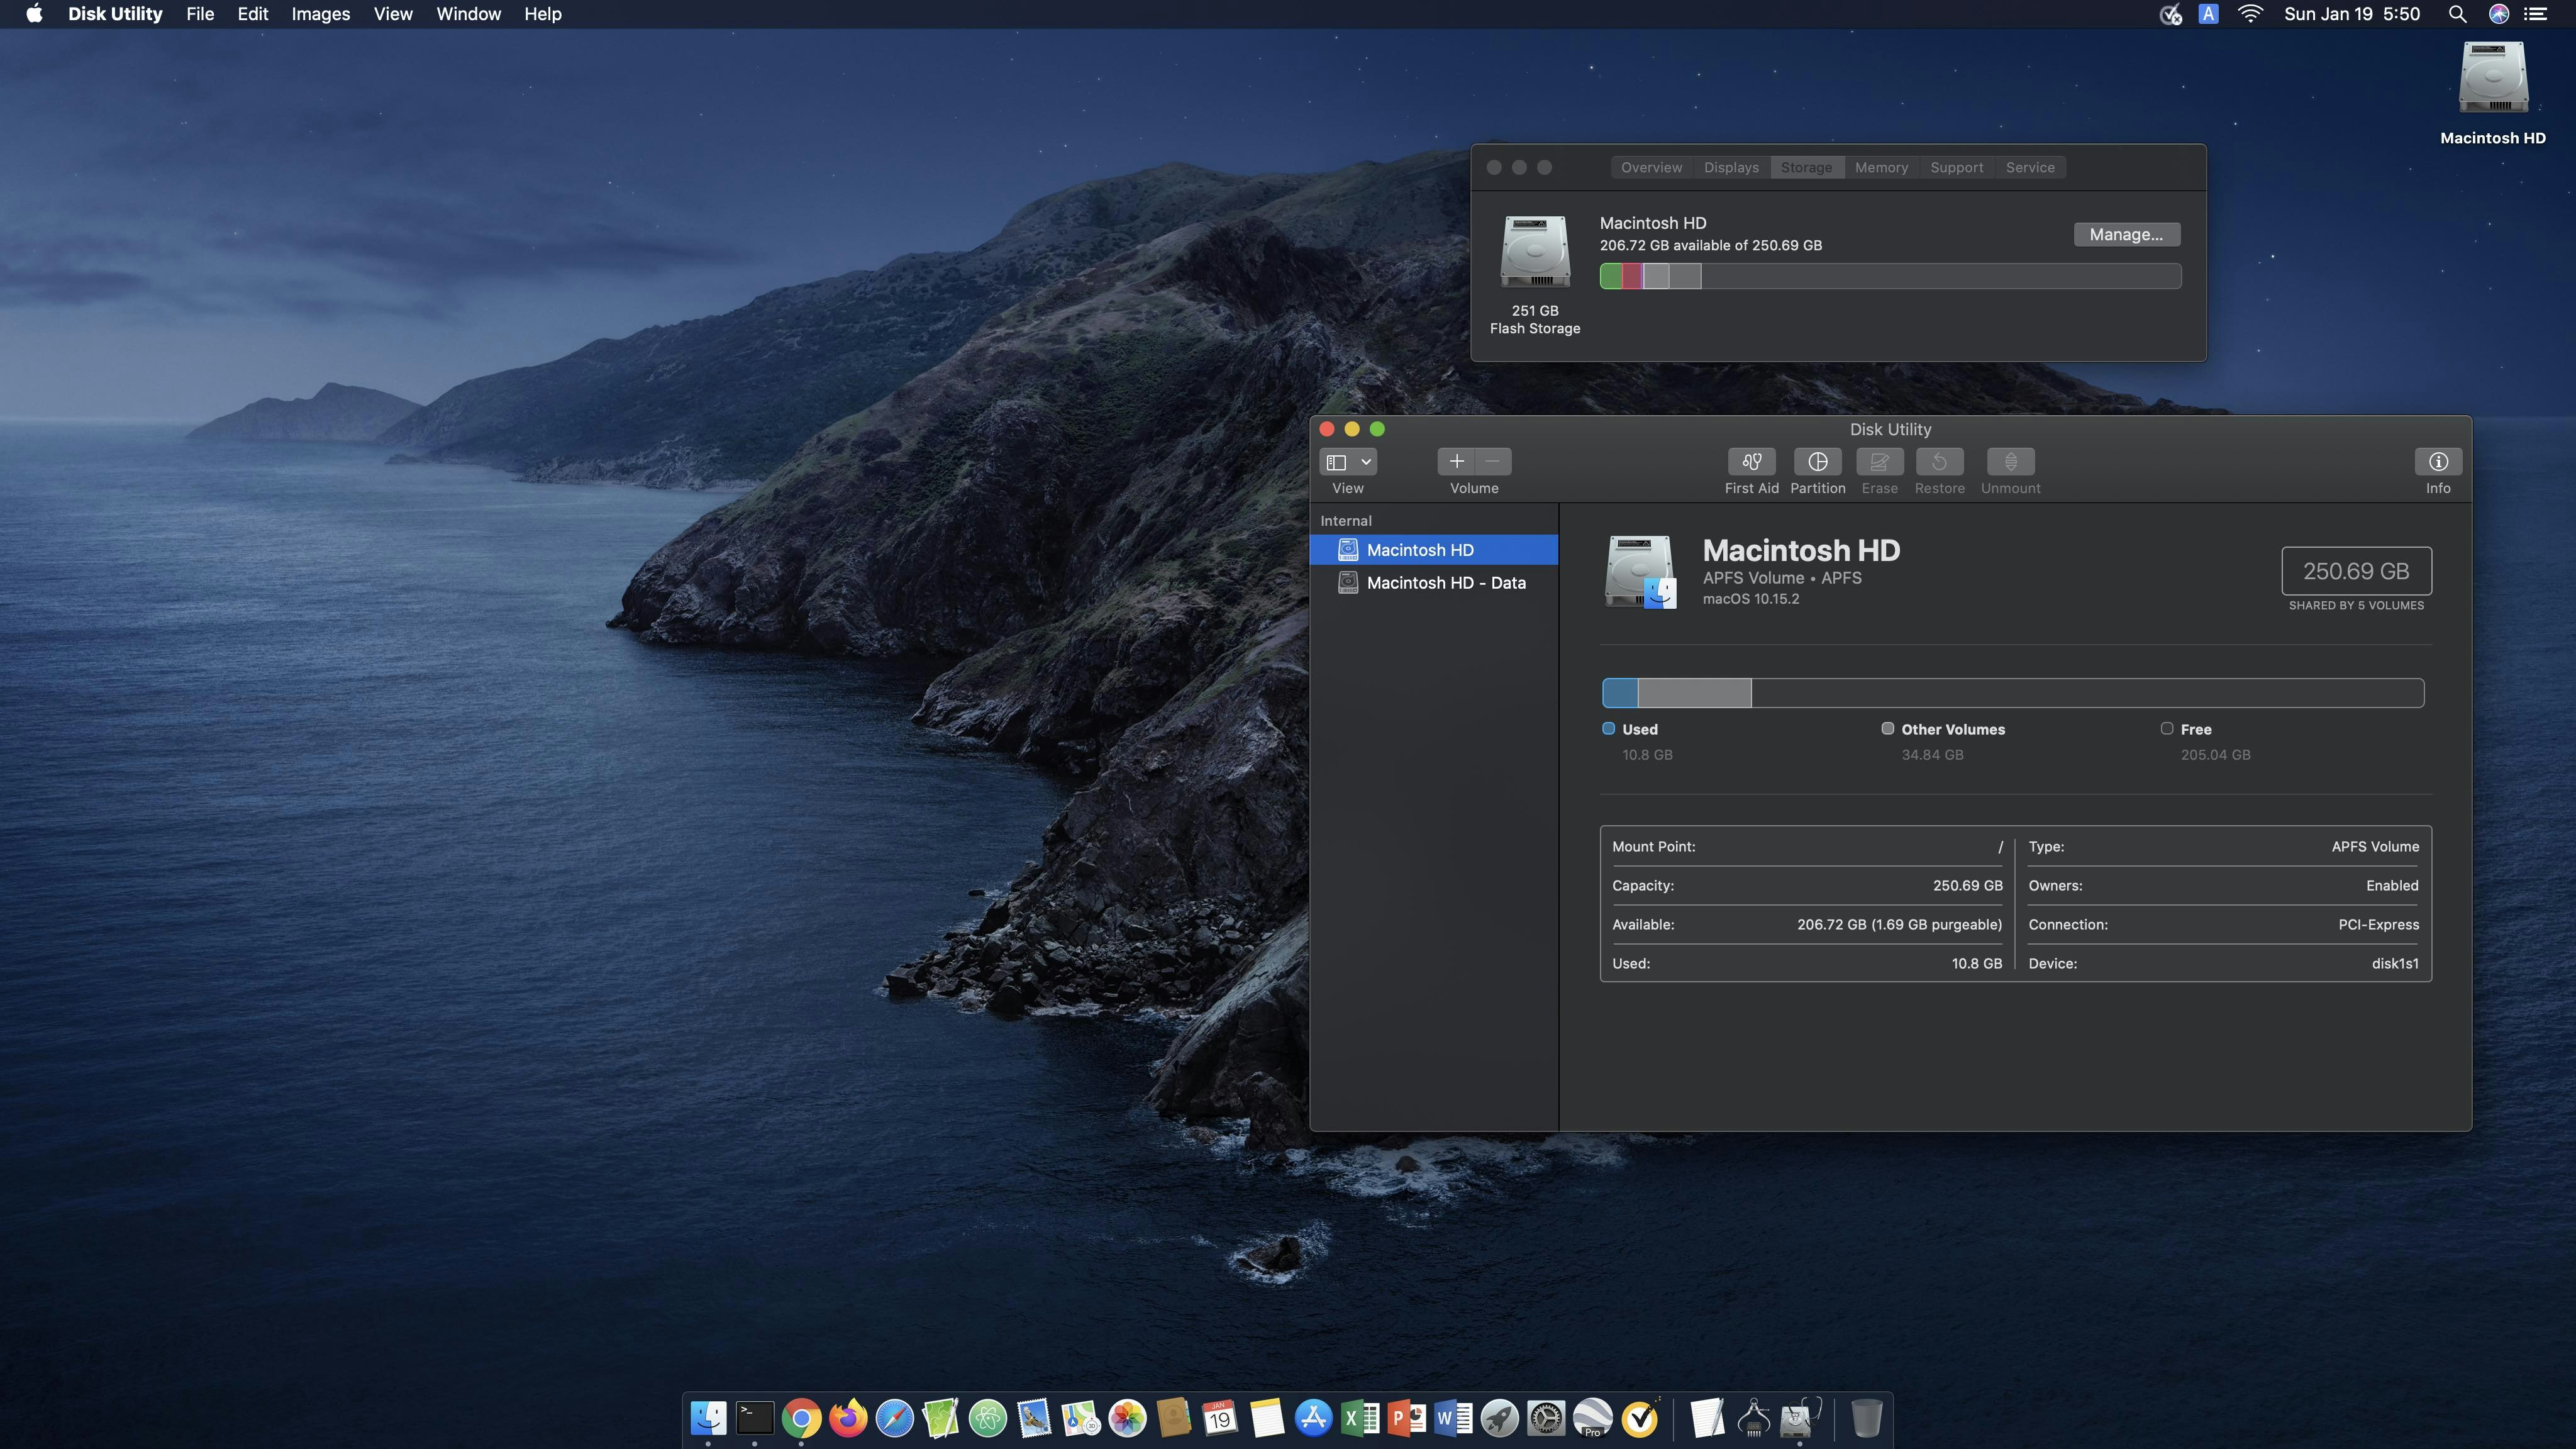The image size is (2576, 1449).
Task: Click the Norton status menu bar icon
Action: pos(2170,14)
